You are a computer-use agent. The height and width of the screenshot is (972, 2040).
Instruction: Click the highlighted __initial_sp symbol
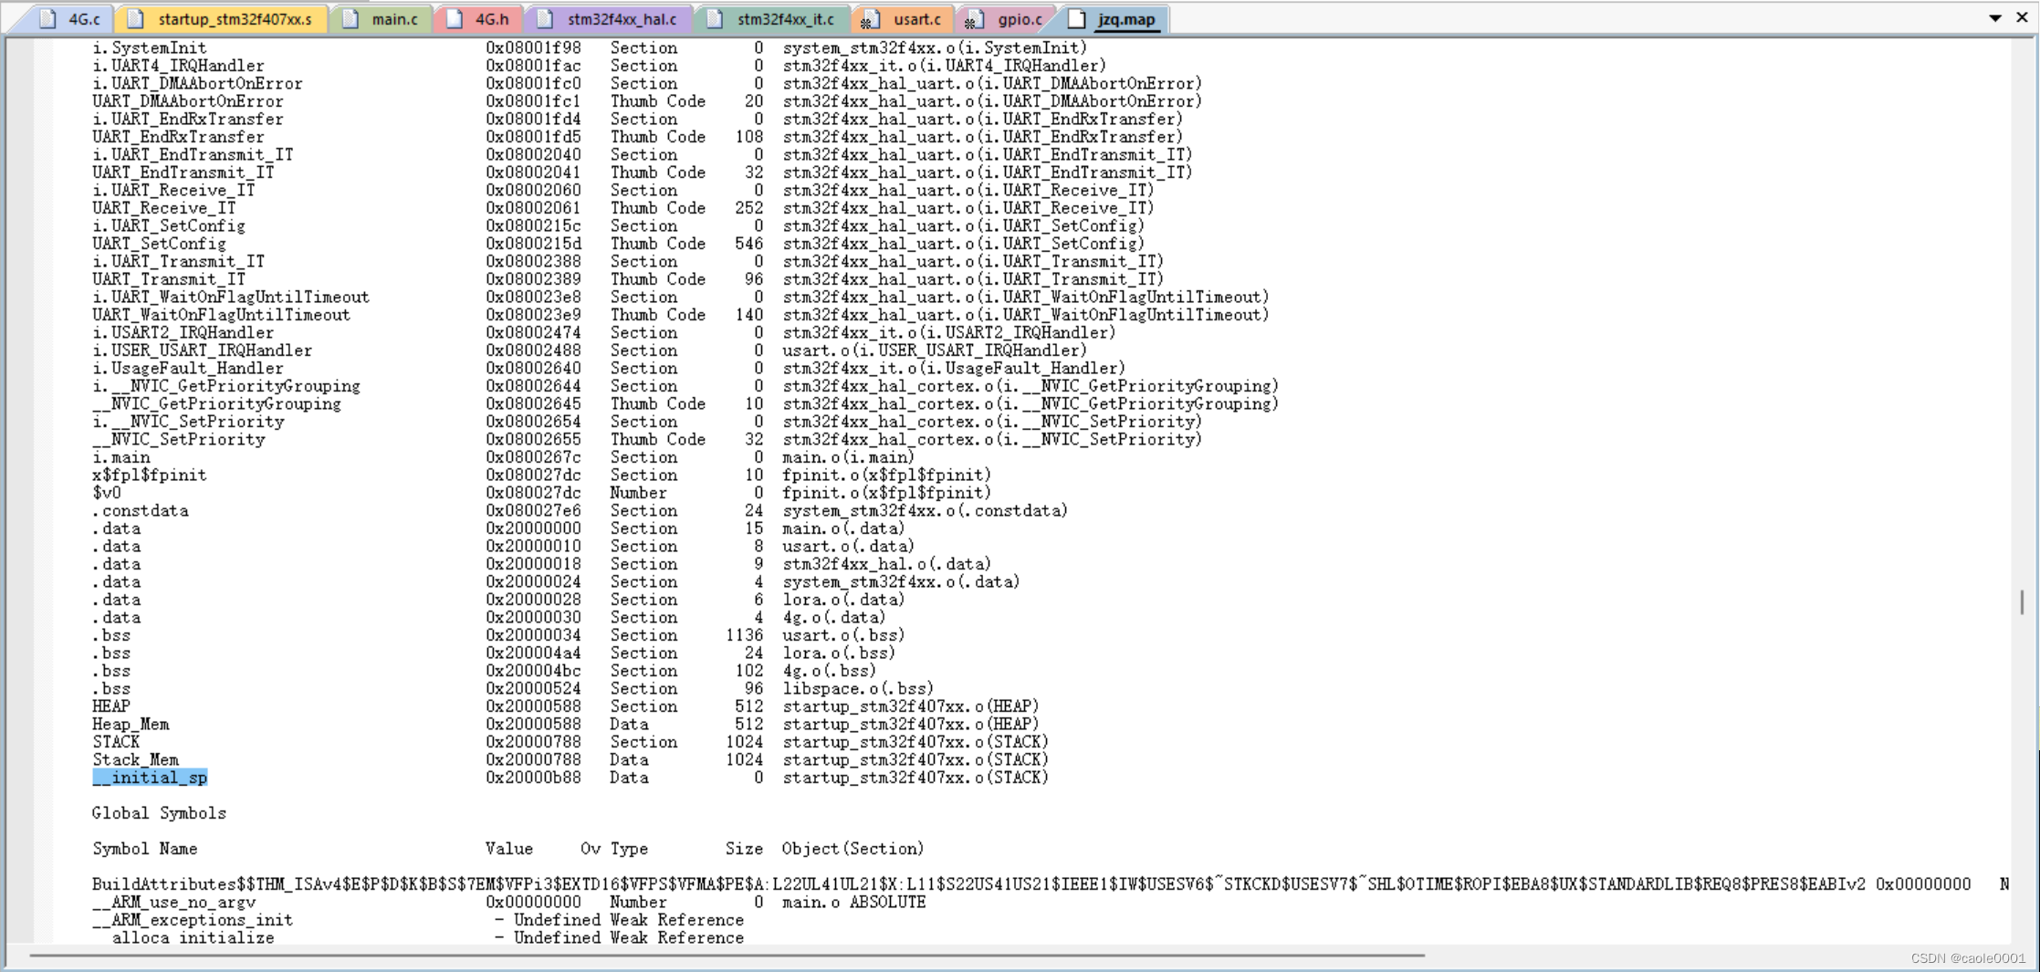(x=150, y=778)
